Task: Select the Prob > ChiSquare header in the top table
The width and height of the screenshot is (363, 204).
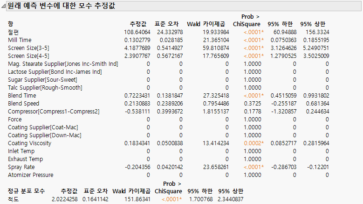Action: tap(247, 21)
